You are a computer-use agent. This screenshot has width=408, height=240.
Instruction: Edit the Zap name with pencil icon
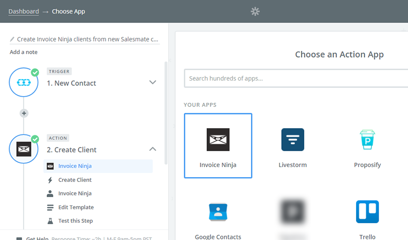coord(12,39)
